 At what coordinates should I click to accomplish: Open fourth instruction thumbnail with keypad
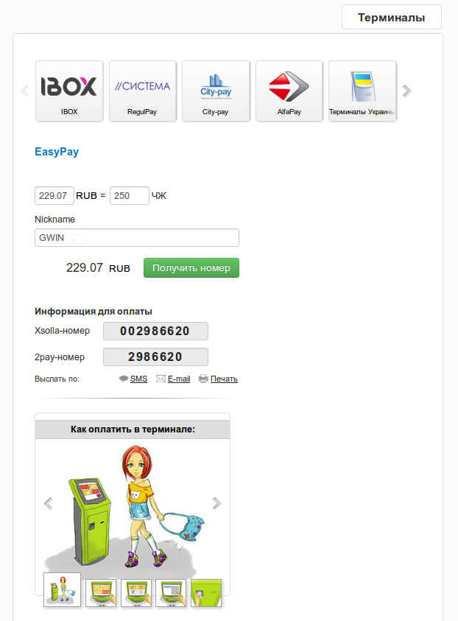(171, 592)
